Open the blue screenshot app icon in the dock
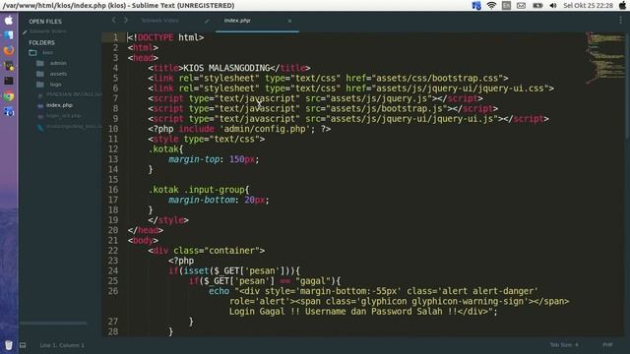This screenshot has width=630, height=354. pos(9,112)
